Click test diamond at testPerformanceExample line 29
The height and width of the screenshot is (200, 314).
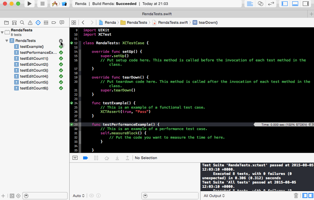[72, 124]
